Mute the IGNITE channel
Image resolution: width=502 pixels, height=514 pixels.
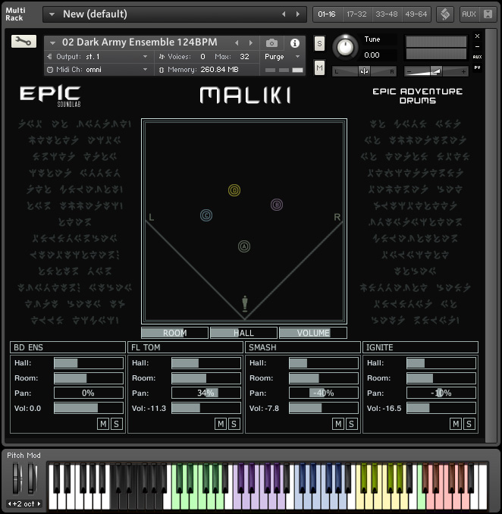pos(456,424)
